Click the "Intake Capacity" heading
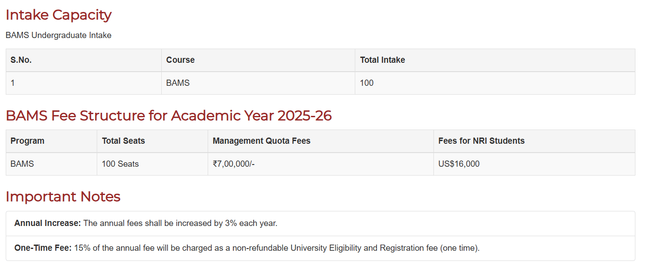The height and width of the screenshot is (268, 646). [x=58, y=15]
